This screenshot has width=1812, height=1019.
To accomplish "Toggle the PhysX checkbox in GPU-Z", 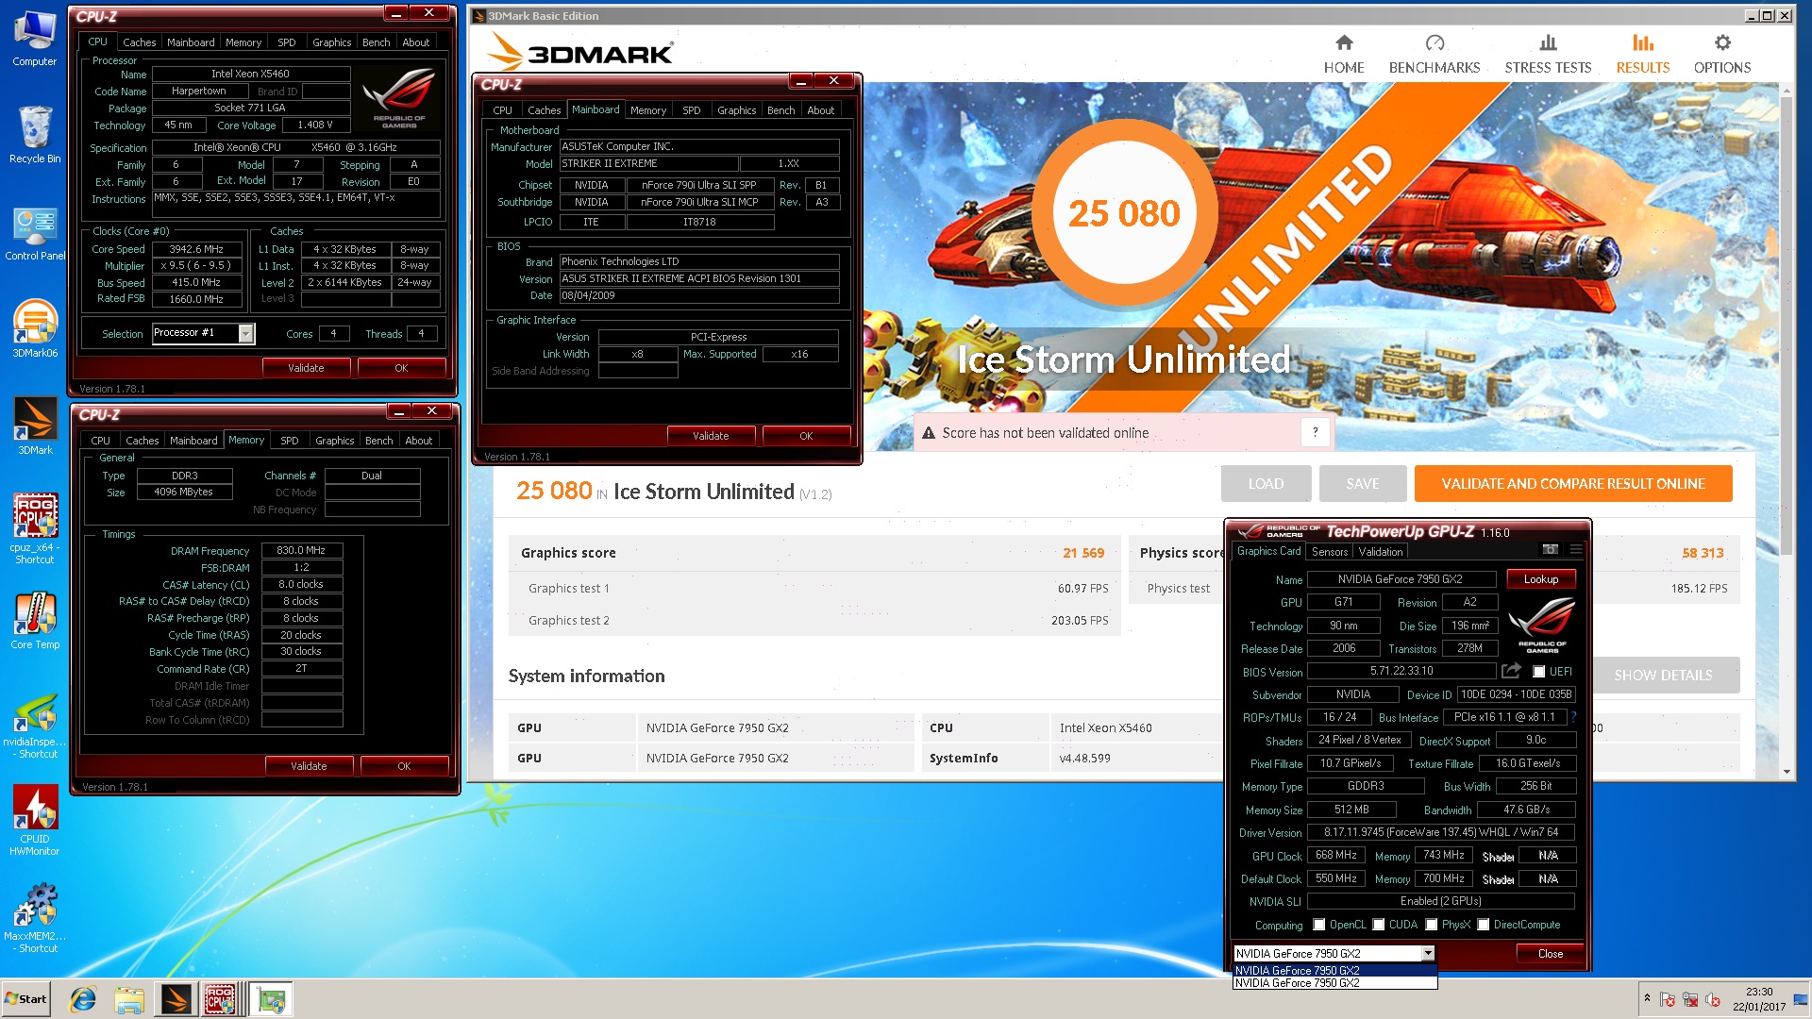I will (x=1432, y=925).
